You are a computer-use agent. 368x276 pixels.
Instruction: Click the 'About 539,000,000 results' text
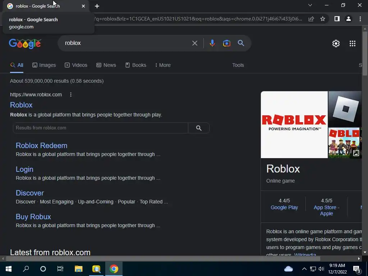[x=57, y=81]
